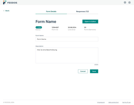
Task: Go Back to previous page
Action: click(x=6, y=11)
